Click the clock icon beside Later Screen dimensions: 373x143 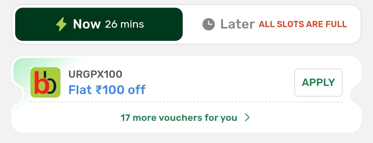[x=208, y=24]
